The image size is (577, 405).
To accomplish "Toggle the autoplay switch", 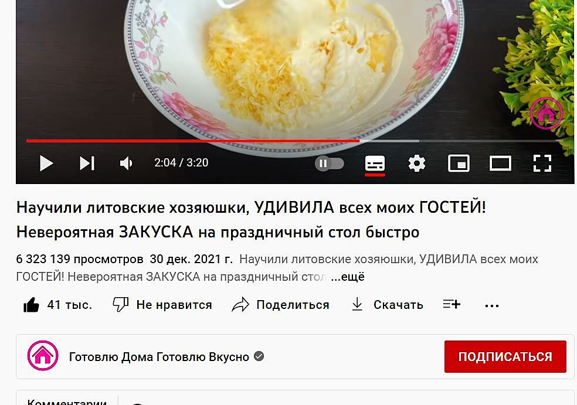I will 330,164.
